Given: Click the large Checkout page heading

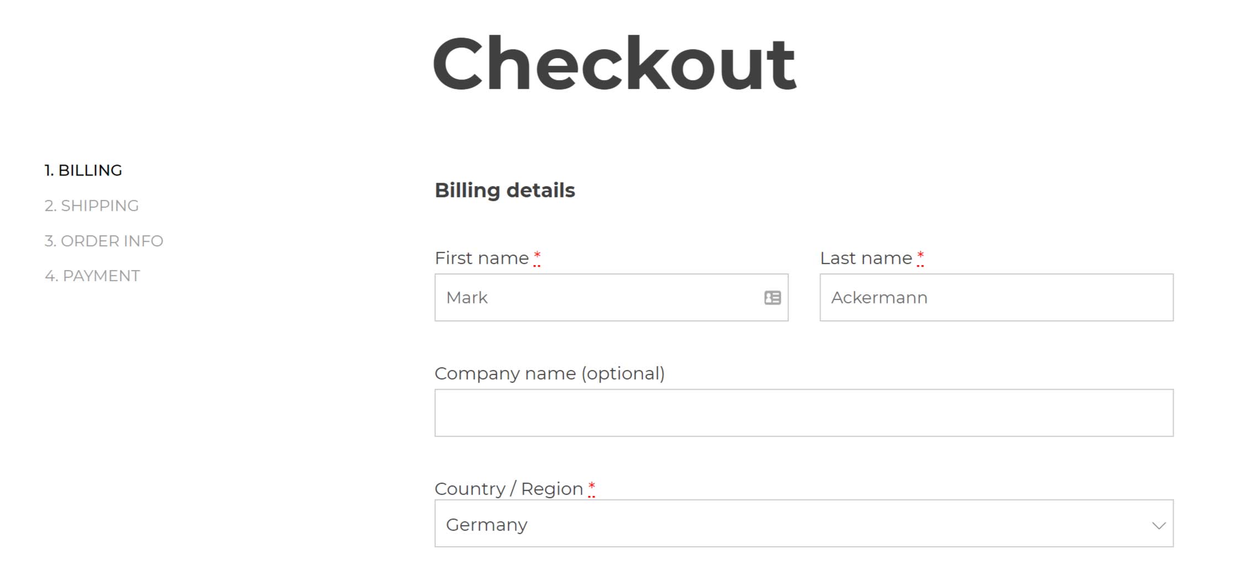Looking at the screenshot, I should [x=614, y=63].
